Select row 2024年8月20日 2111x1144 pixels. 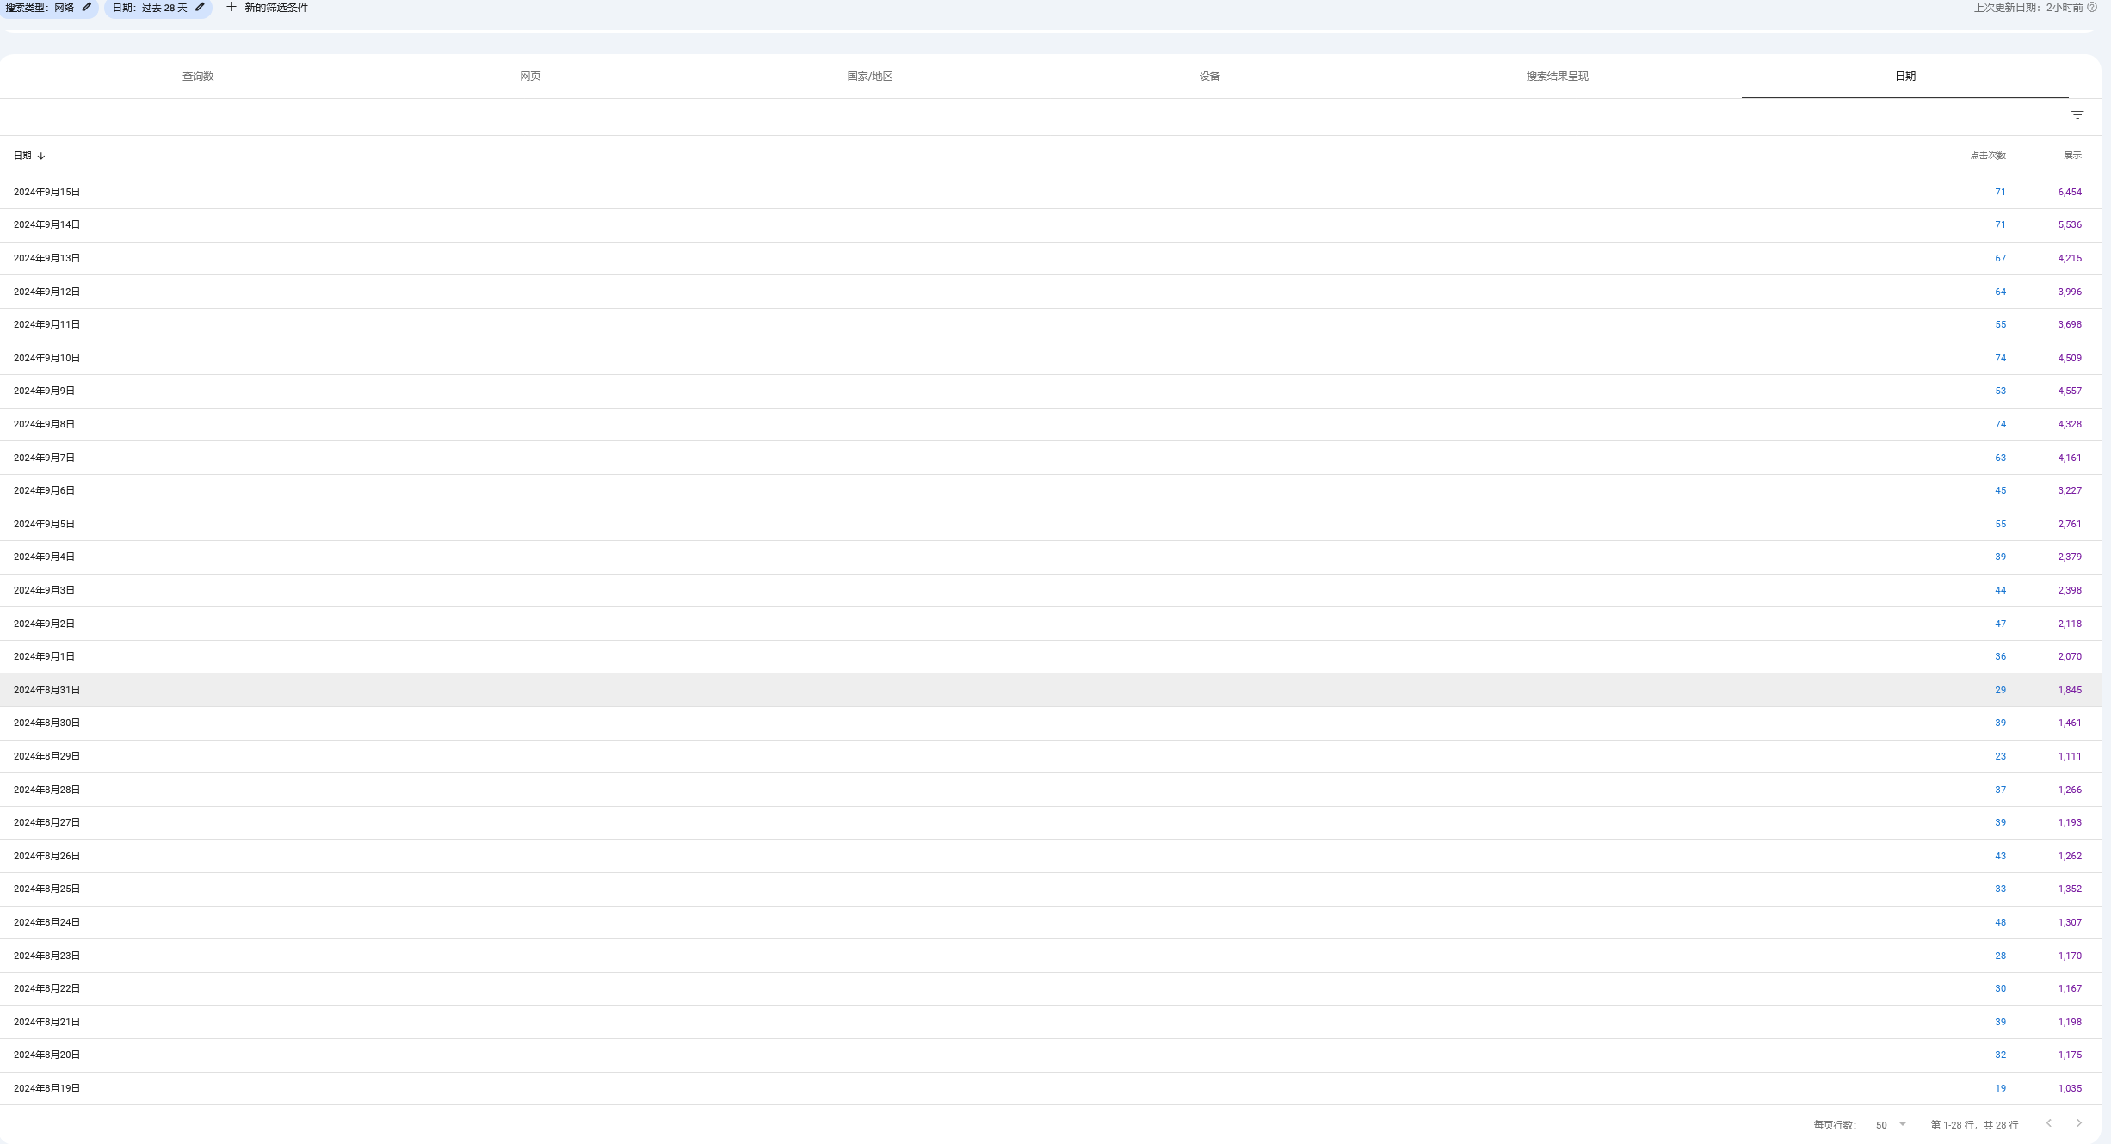1051,1055
